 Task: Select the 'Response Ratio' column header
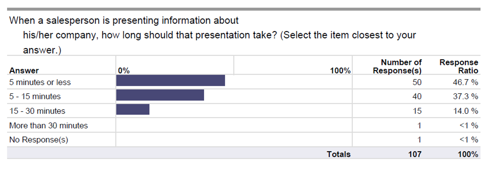[x=459, y=66]
